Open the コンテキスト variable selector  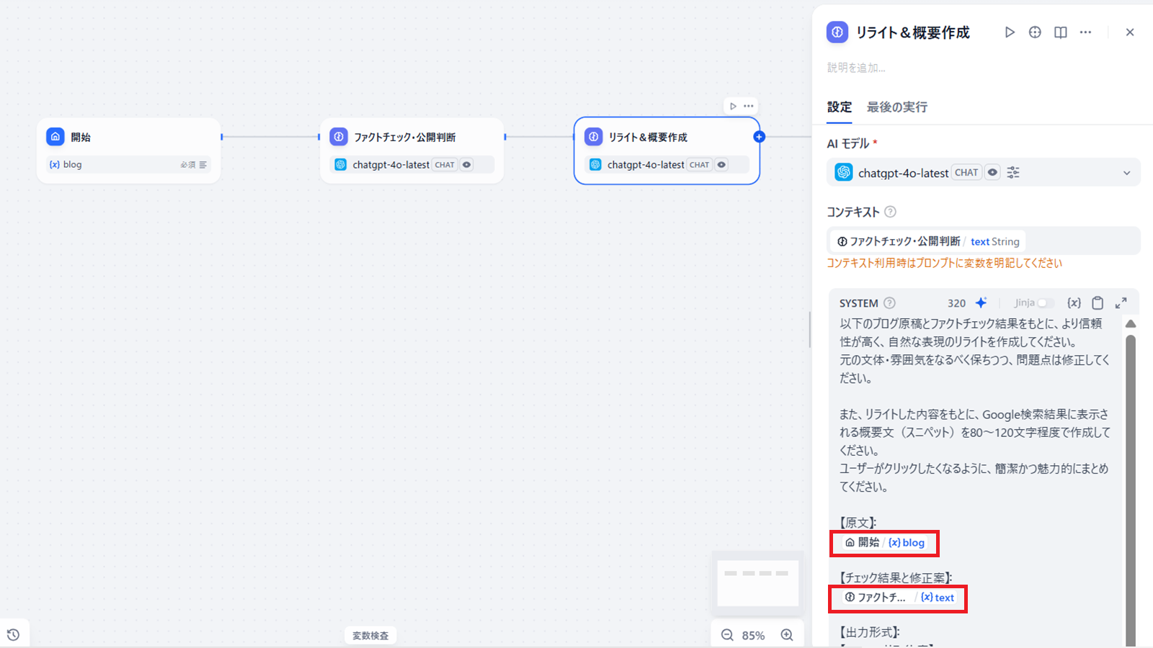click(983, 241)
